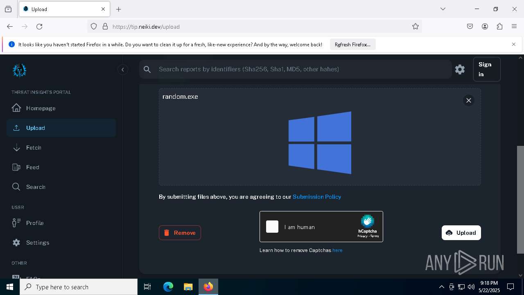Open Task View on the taskbar
This screenshot has width=524, height=295.
coord(147,287)
